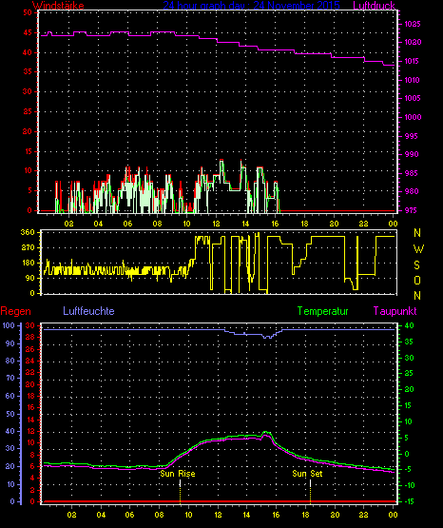
Task: Select the 975 pressure axis value
Action: (411, 210)
